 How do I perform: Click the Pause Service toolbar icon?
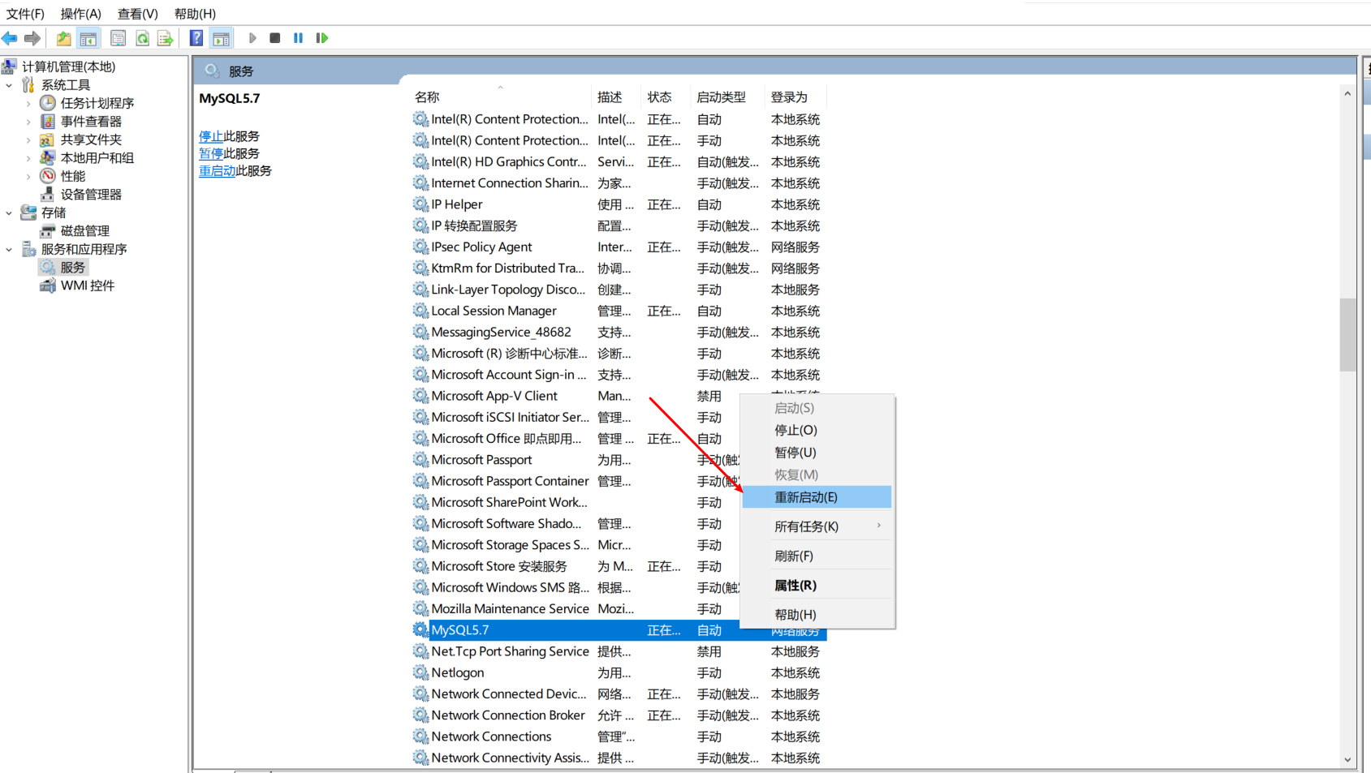[298, 38]
